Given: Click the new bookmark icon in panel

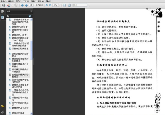Looking at the screenshot, I should pyautogui.click(x=30, y=16).
